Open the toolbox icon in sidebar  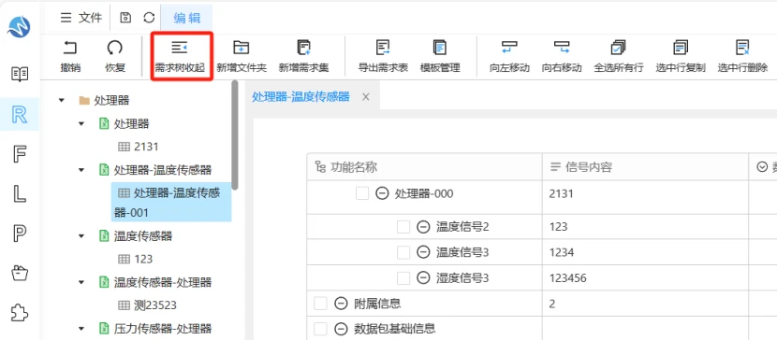pyautogui.click(x=20, y=273)
